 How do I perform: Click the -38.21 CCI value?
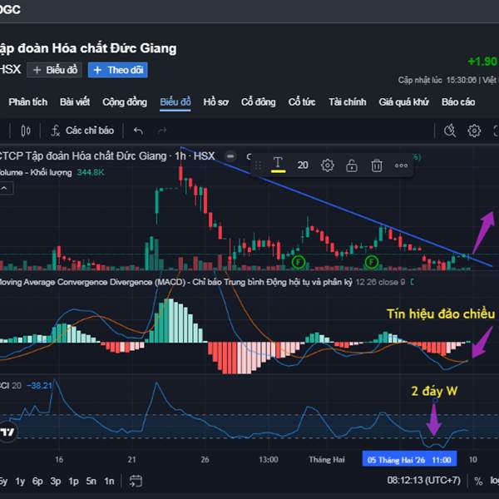click(39, 386)
